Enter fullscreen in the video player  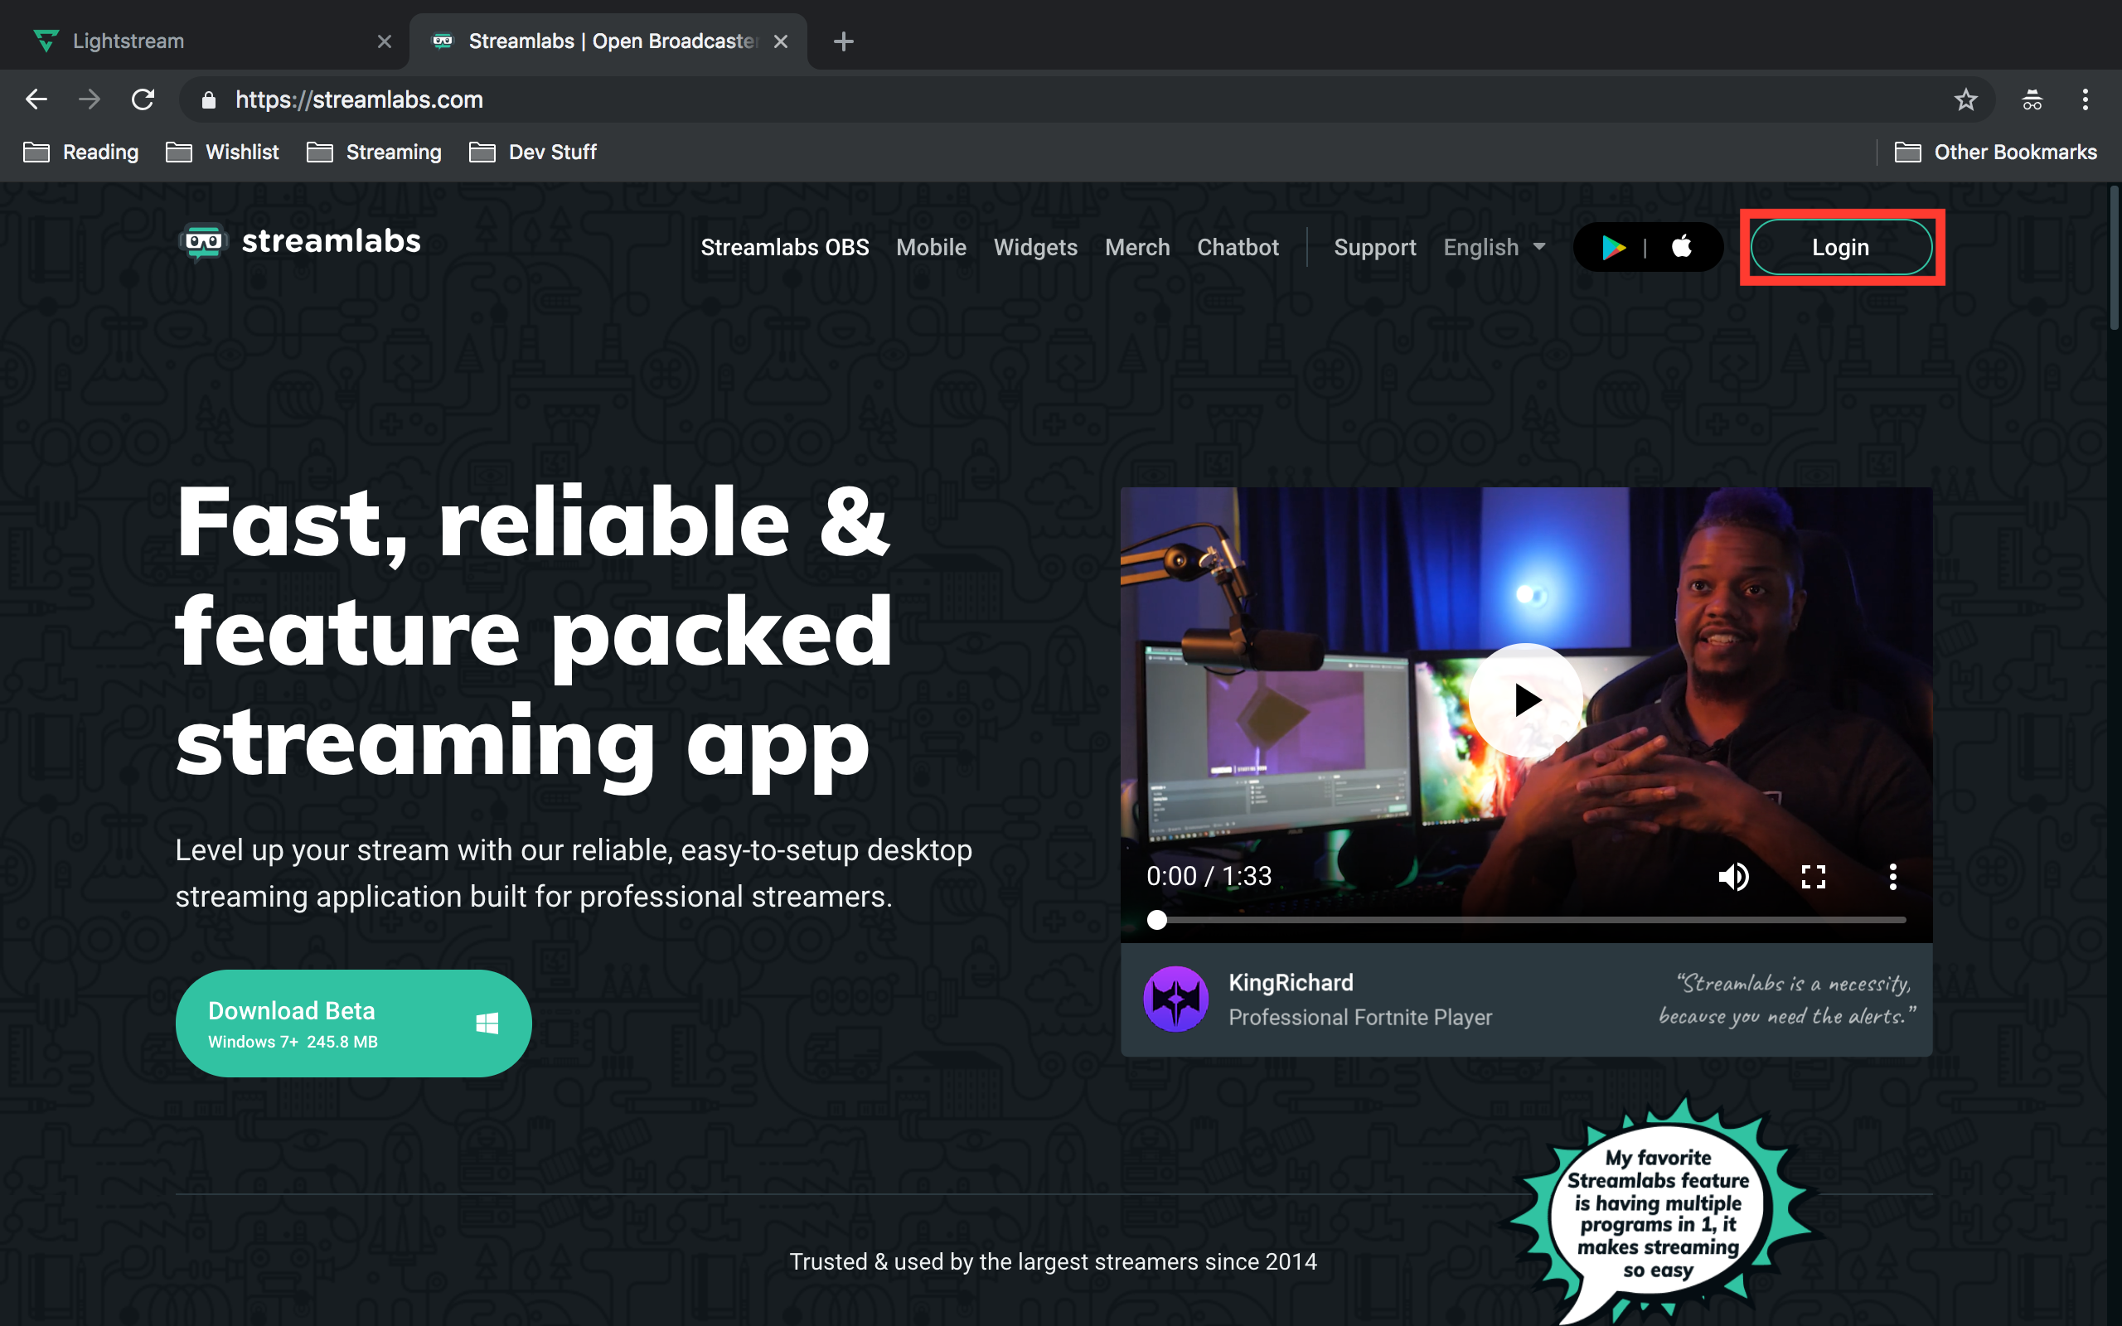[x=1814, y=876]
